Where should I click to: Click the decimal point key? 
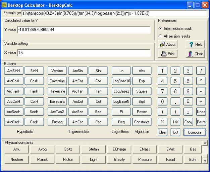(x=175, y=101)
